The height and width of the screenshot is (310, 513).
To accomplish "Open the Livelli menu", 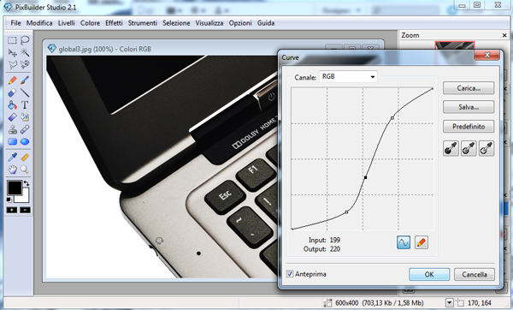I will (67, 23).
